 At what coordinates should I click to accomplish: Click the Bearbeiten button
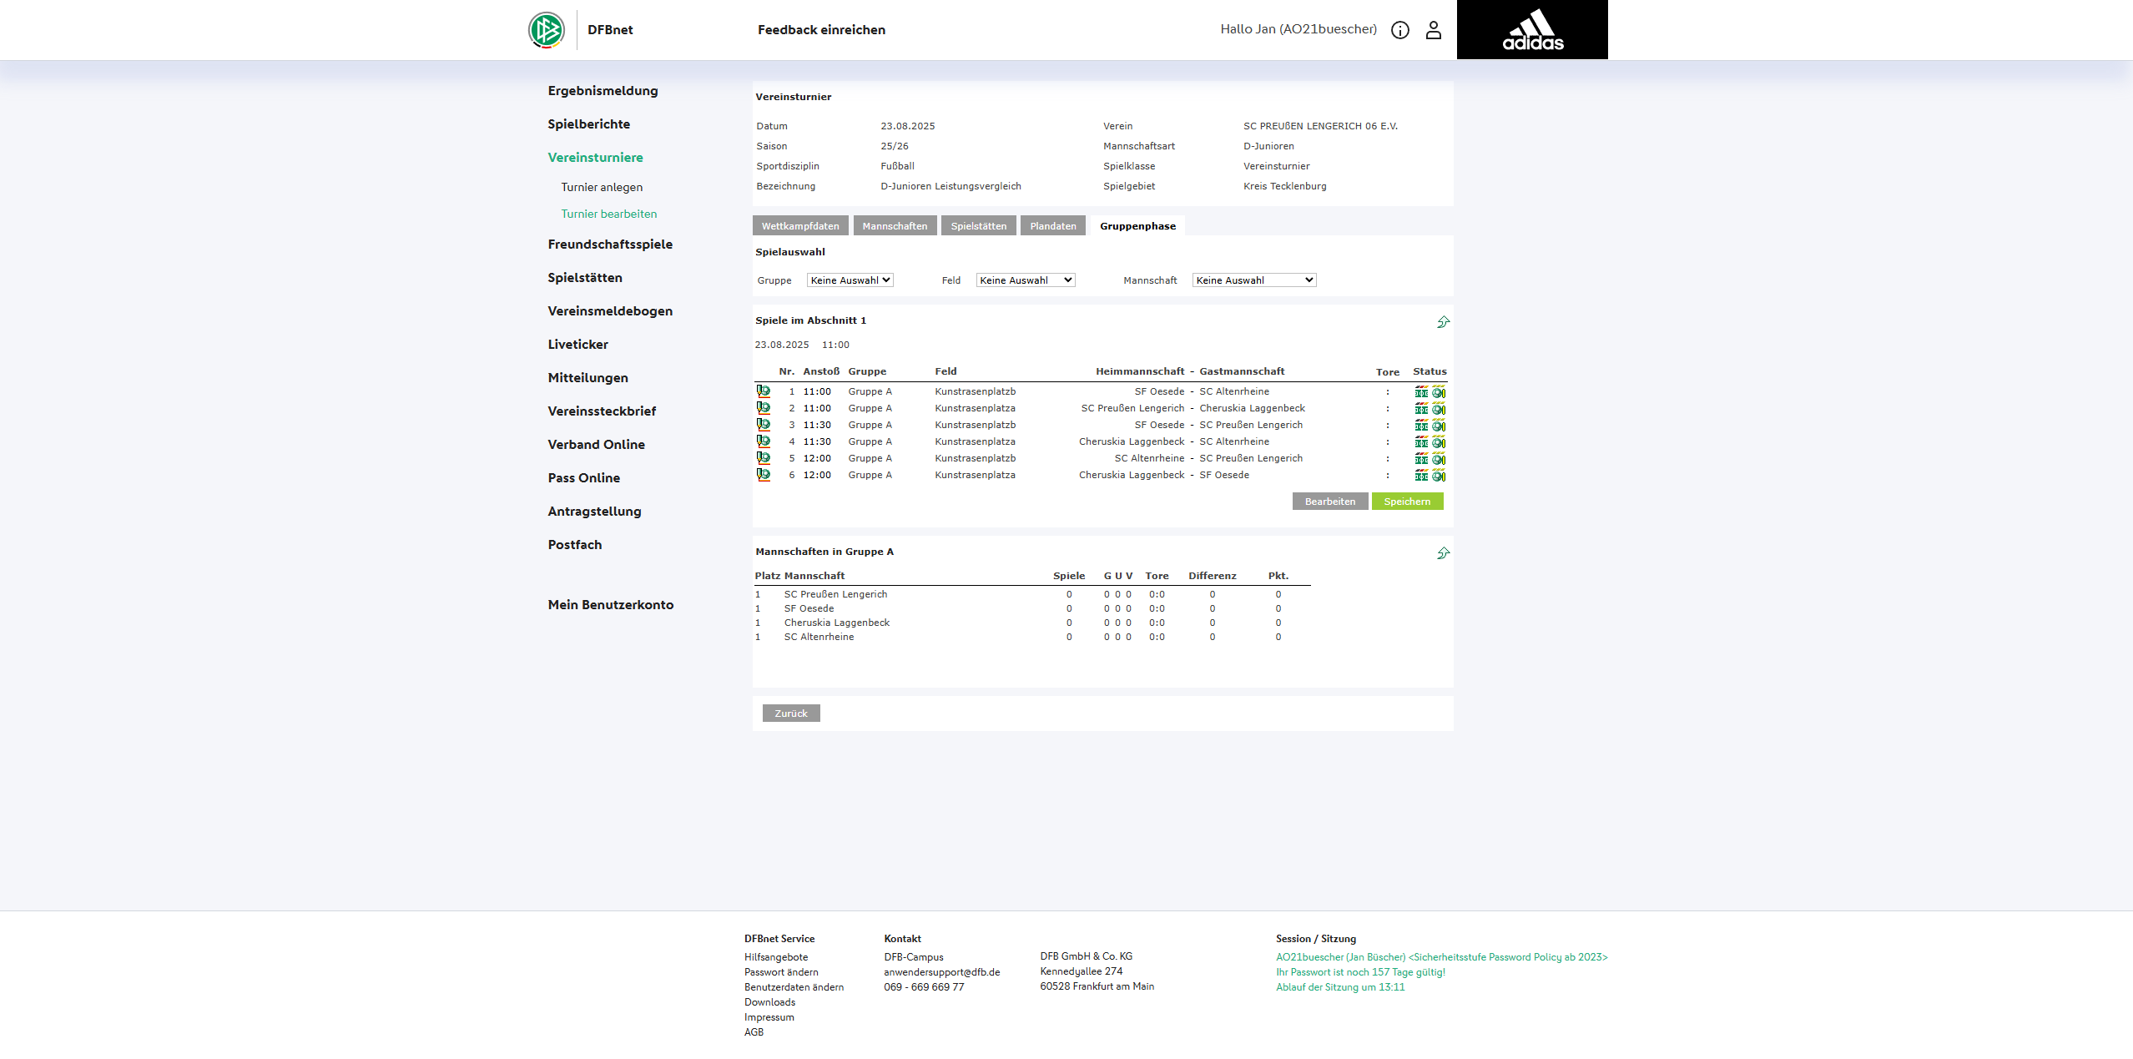pyautogui.click(x=1329, y=502)
